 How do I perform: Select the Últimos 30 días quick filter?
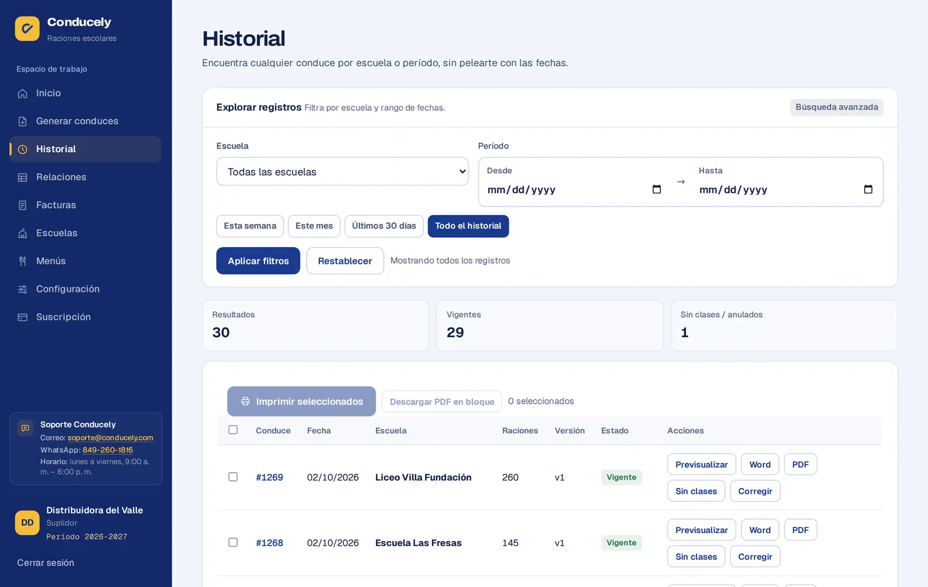384,226
